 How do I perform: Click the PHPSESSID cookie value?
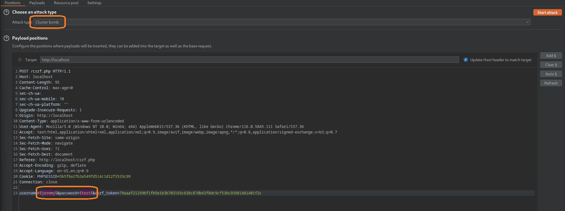point(95,176)
